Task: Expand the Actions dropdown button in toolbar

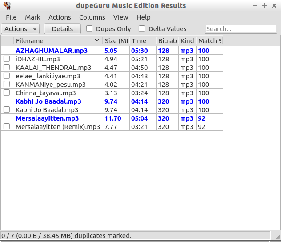Action: point(20,29)
